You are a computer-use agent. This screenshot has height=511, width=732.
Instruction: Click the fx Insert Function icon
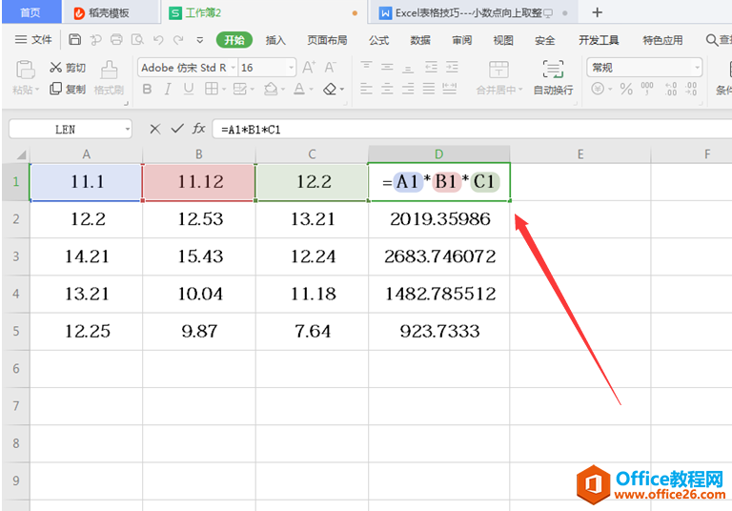pos(199,129)
